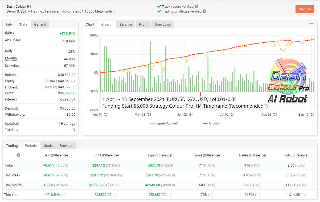The width and height of the screenshot is (320, 202).
Task: Select the Balance chart tab
Action: (x=126, y=24)
